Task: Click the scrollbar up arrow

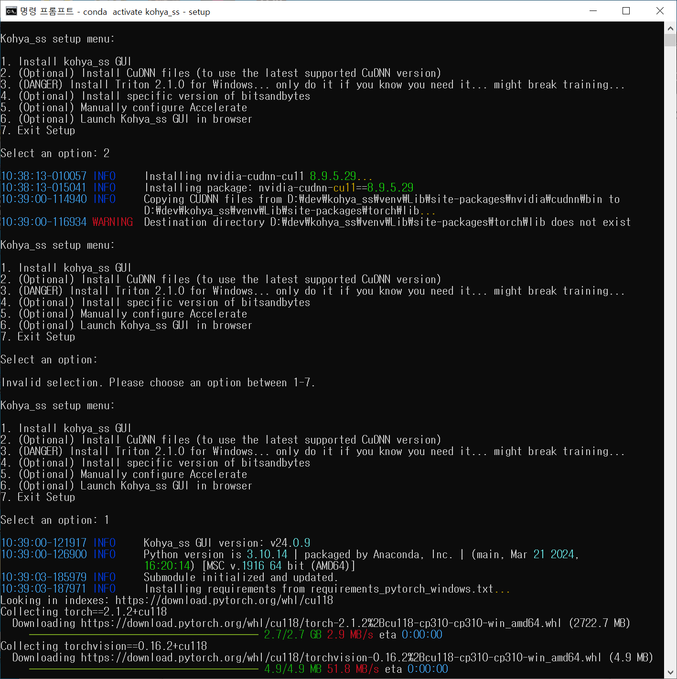Action: coord(670,28)
